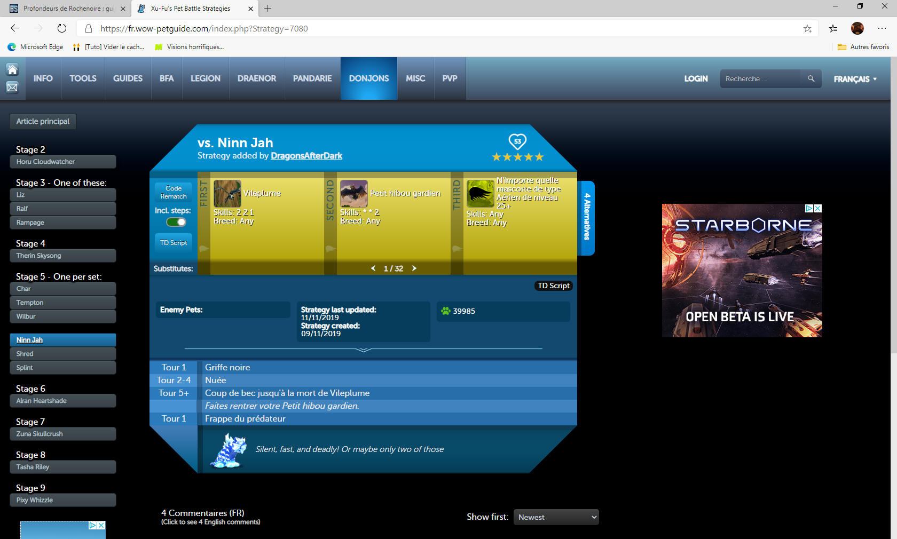Open the Petit hibou gardien pet portrait
Screen dimensions: 897x539
click(354, 194)
